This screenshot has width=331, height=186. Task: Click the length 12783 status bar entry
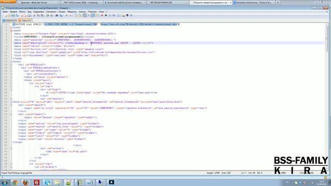213,173
